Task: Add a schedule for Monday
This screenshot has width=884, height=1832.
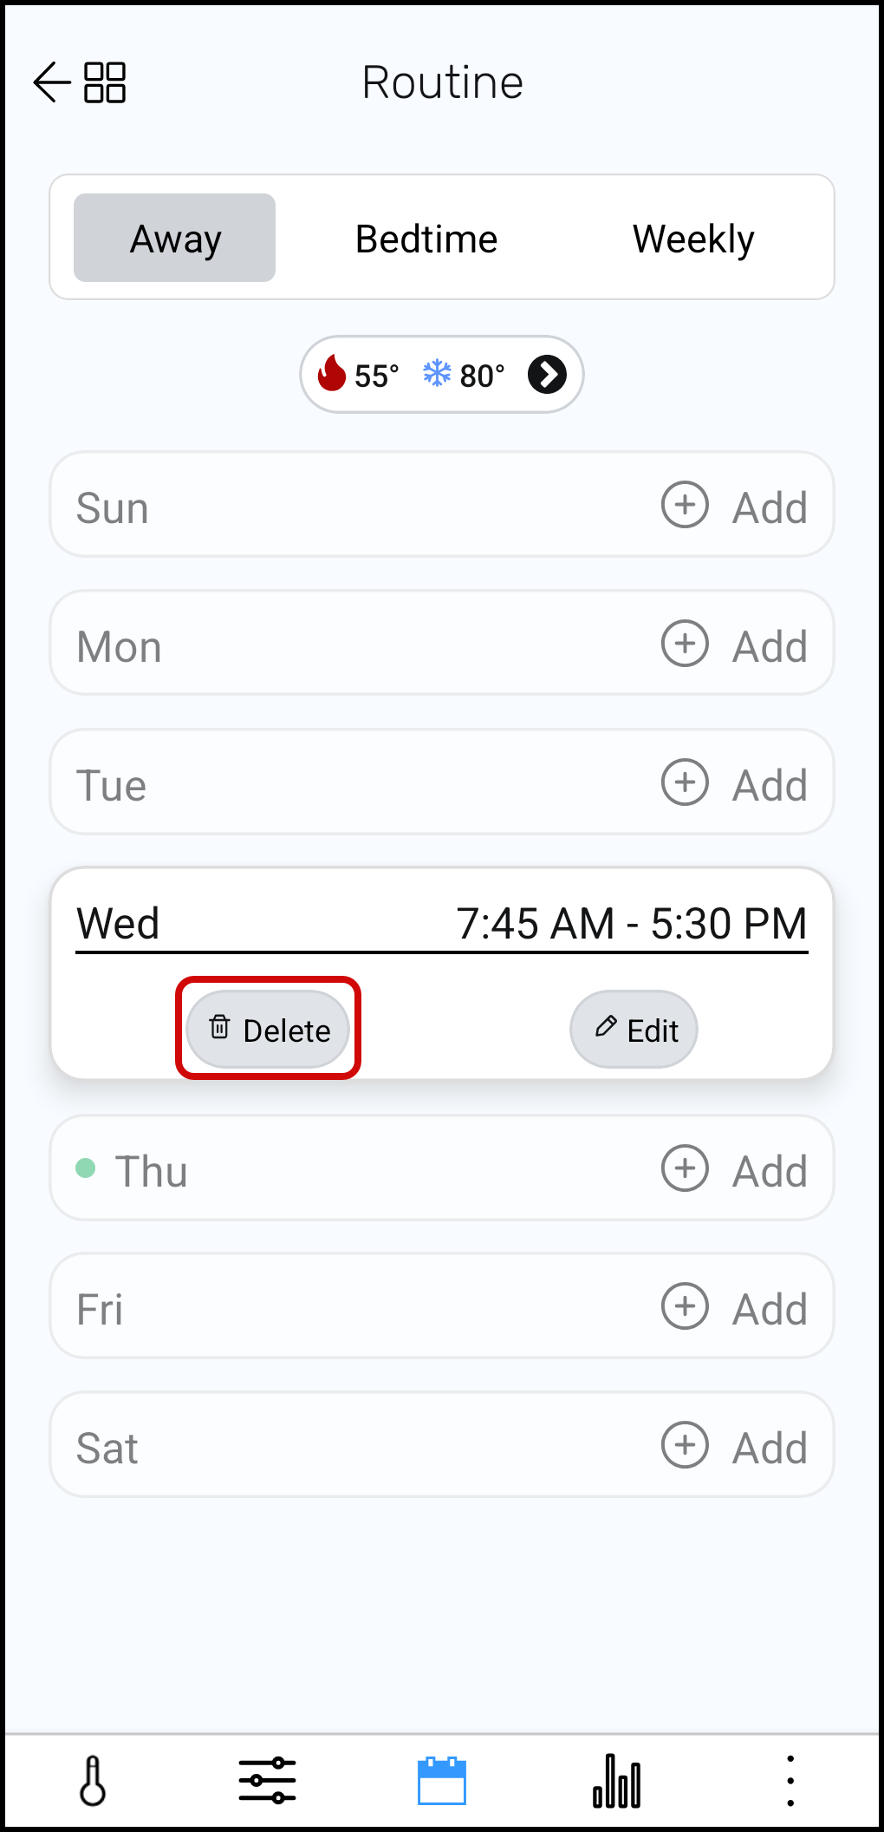Action: click(x=734, y=644)
